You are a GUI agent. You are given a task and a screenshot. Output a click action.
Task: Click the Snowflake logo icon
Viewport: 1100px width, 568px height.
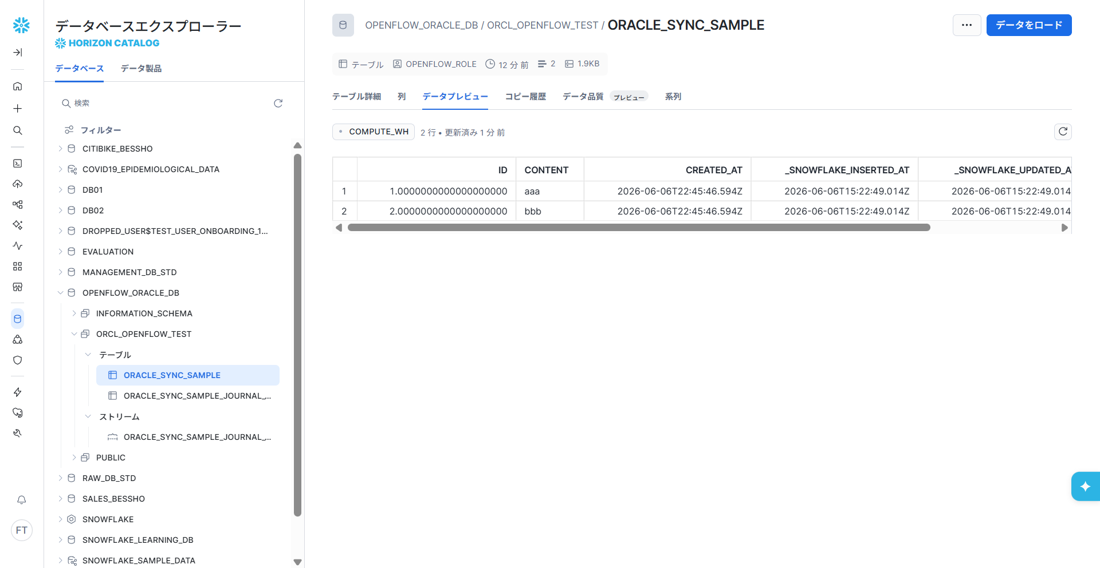tap(21, 25)
